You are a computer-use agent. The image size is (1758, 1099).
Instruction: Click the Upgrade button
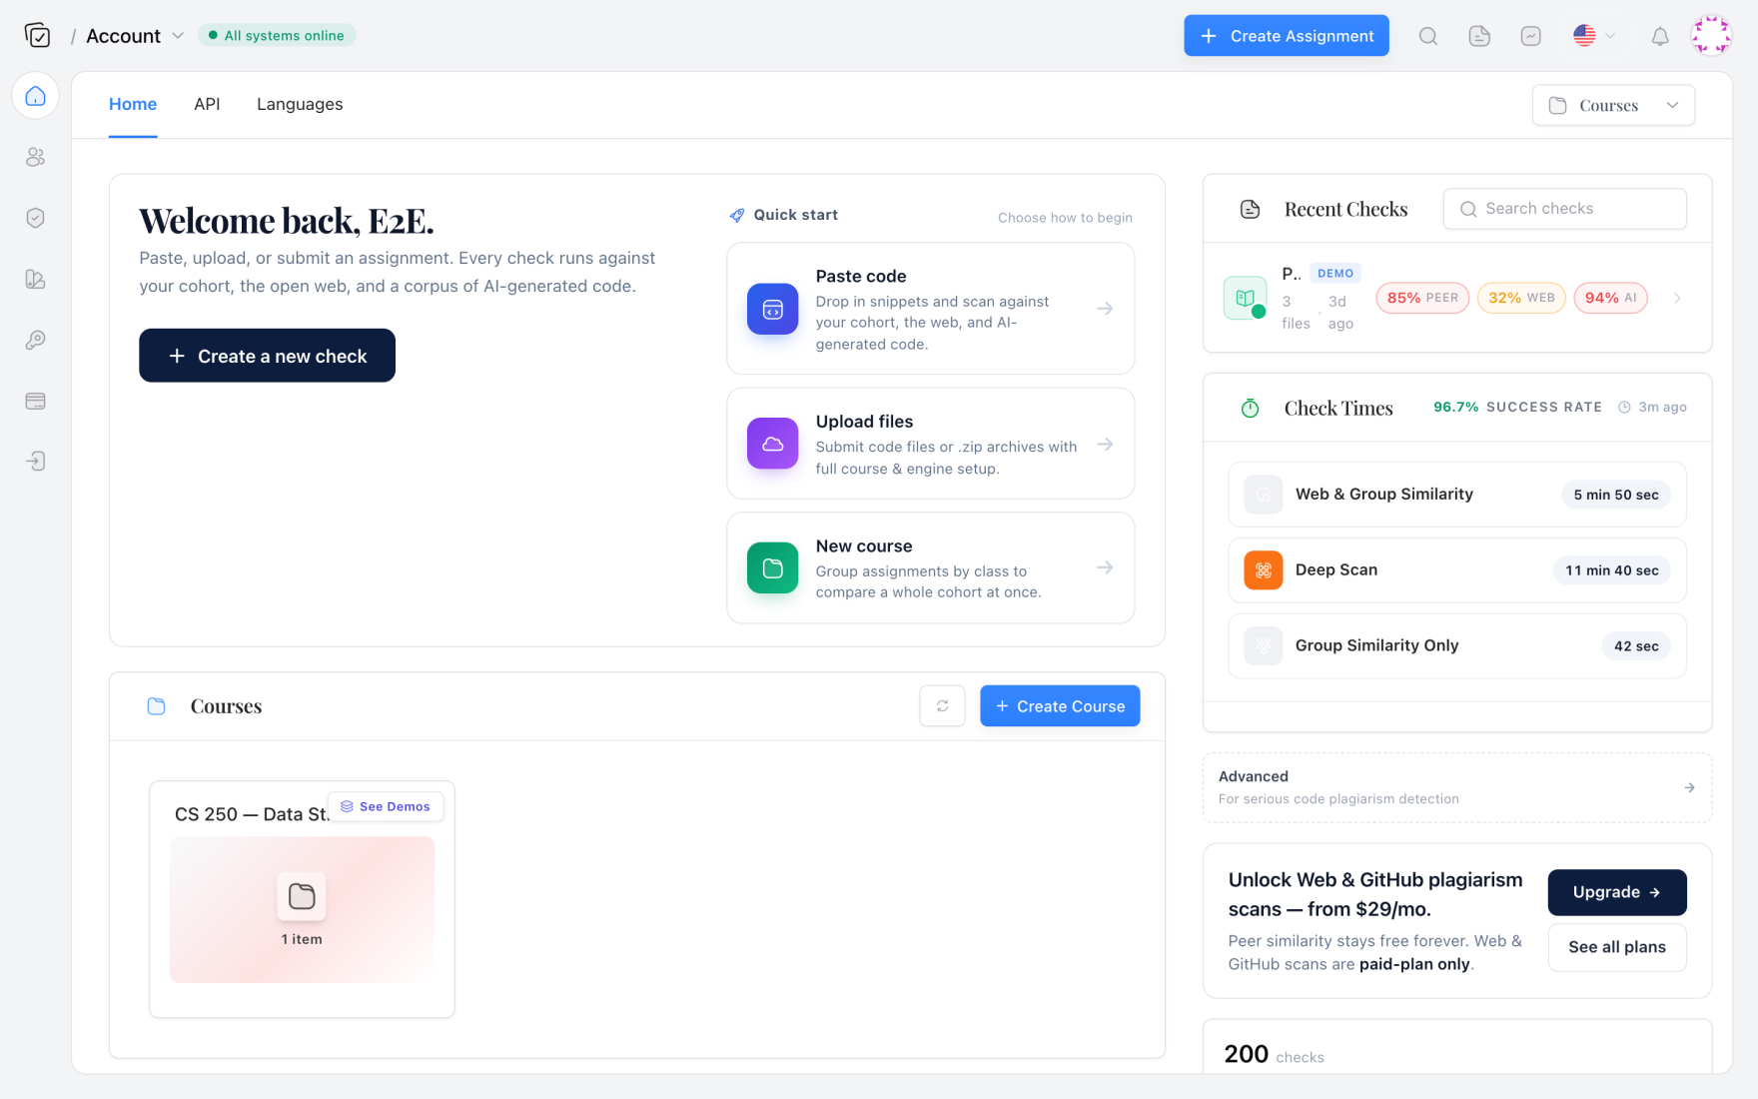(x=1617, y=892)
